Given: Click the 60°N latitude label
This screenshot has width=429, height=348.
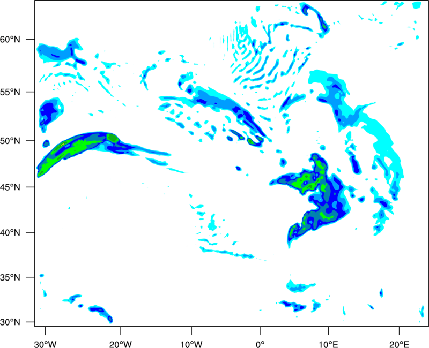Looking at the screenshot, I should [10, 39].
